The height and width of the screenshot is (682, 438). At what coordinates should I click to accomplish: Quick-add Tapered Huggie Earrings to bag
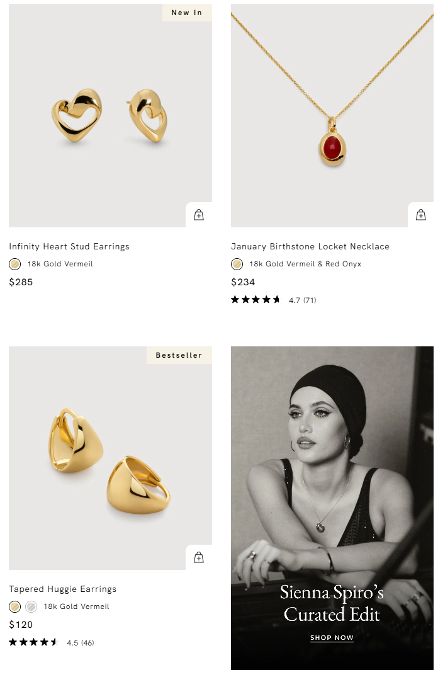coord(199,557)
